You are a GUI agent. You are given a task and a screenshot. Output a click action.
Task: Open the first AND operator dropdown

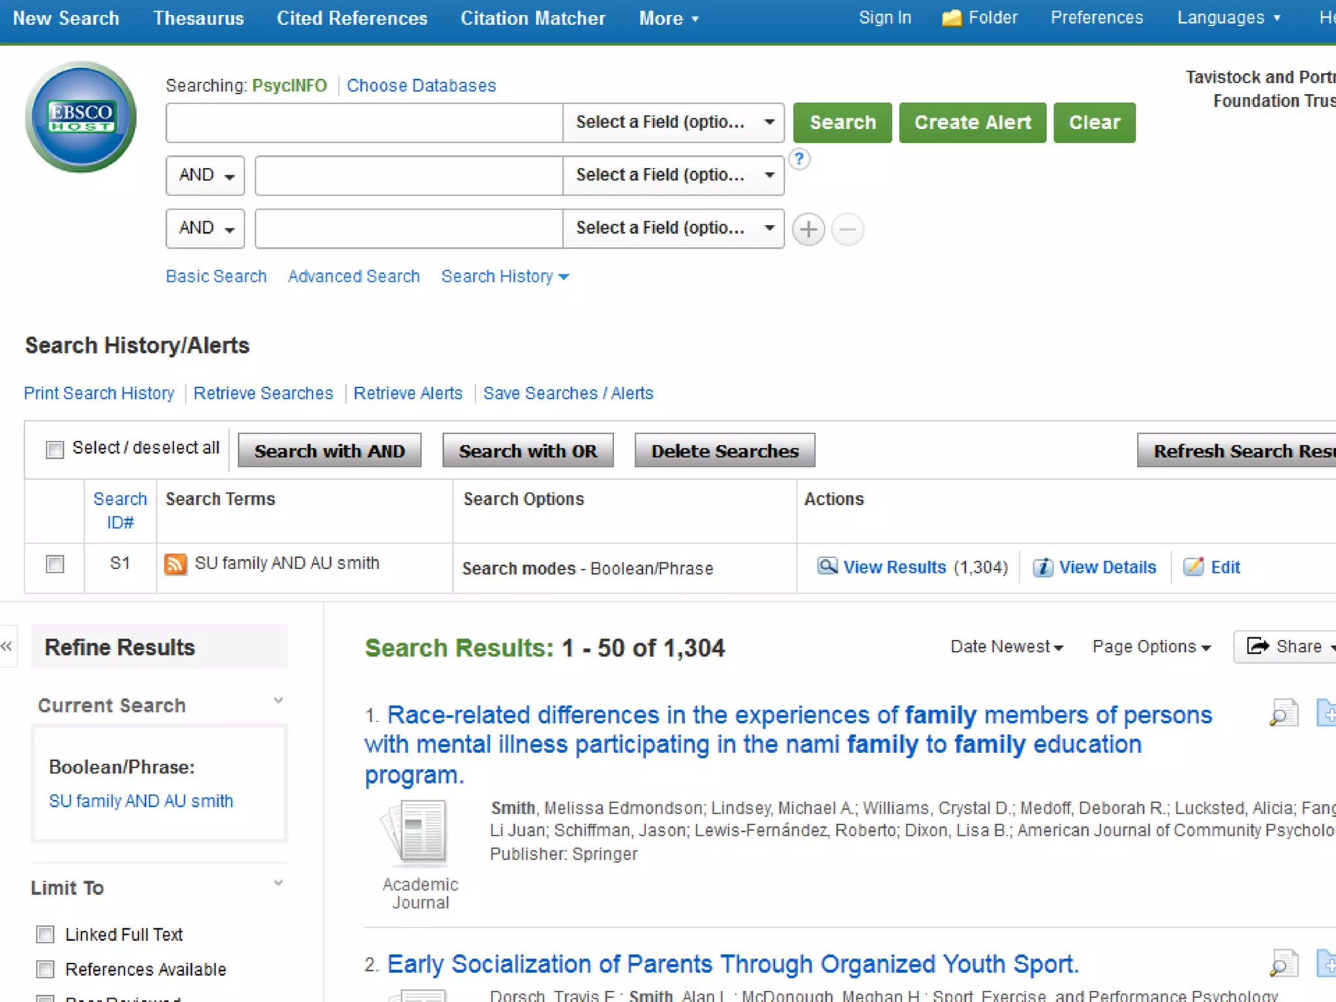205,175
